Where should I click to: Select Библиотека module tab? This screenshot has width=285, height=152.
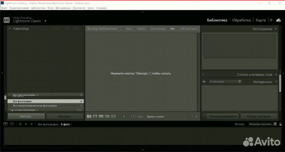point(217,20)
